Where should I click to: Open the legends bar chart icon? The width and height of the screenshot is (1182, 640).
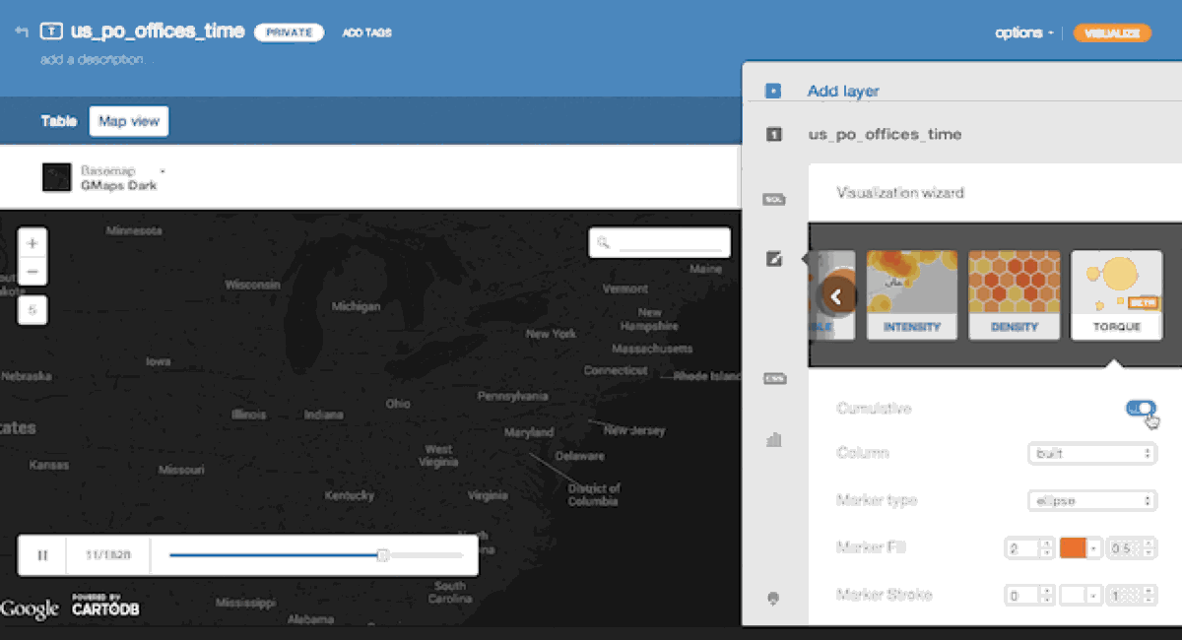pyautogui.click(x=774, y=440)
